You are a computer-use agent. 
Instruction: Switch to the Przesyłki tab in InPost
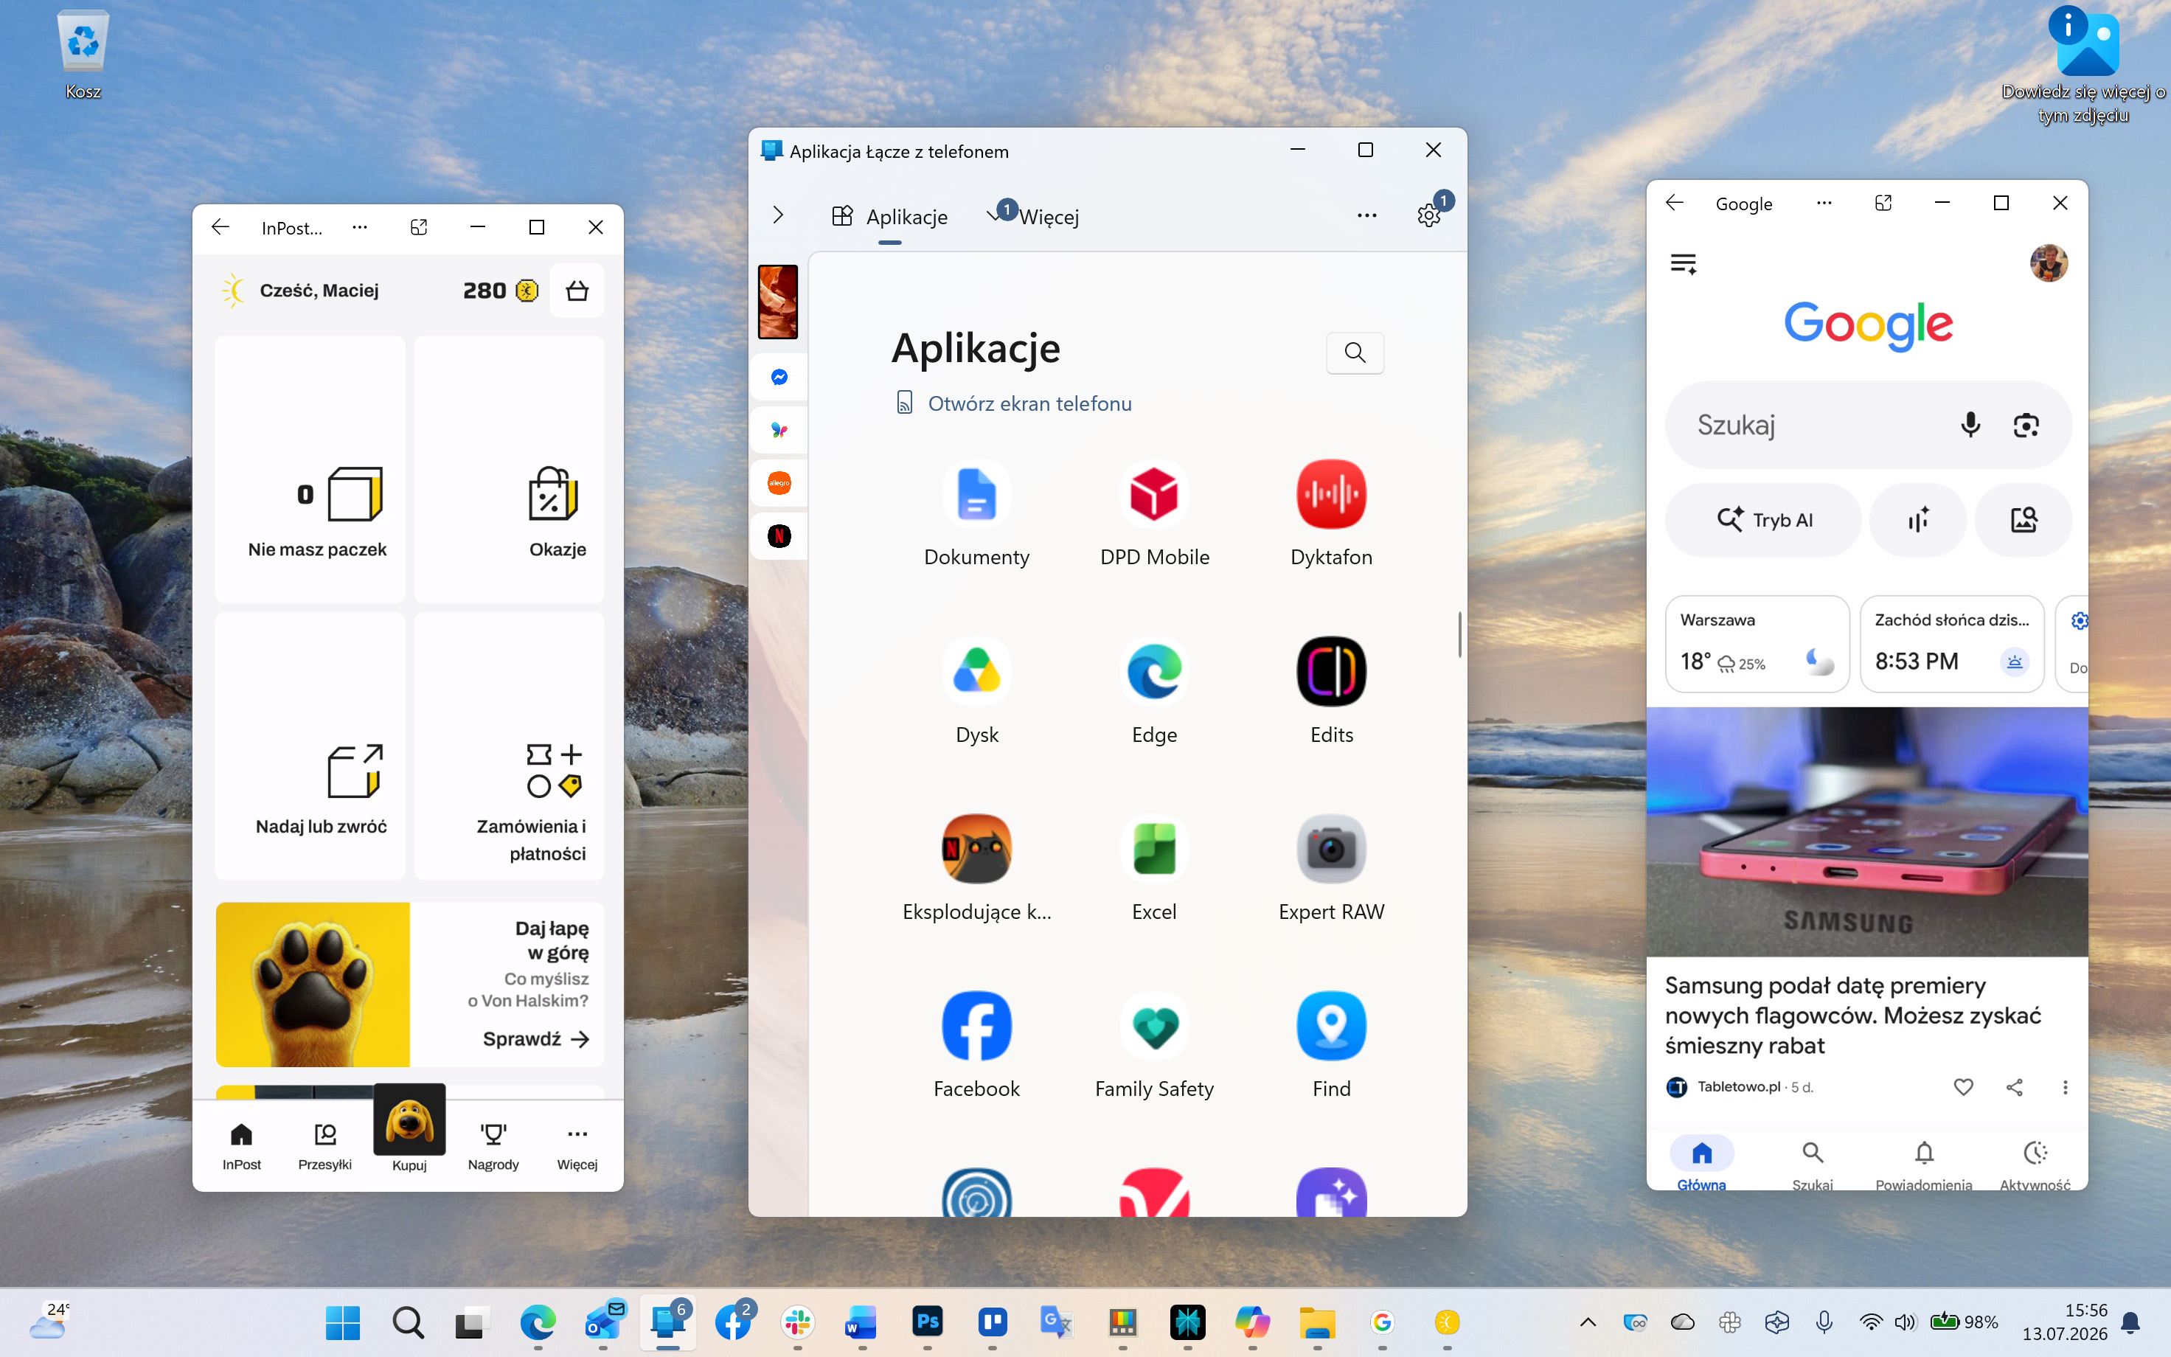[x=324, y=1146]
